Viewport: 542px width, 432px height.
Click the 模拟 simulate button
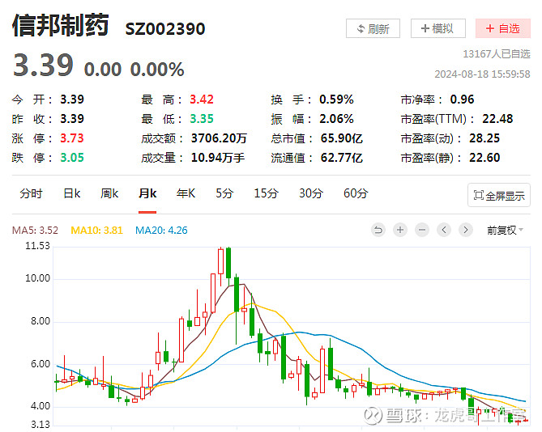click(438, 28)
